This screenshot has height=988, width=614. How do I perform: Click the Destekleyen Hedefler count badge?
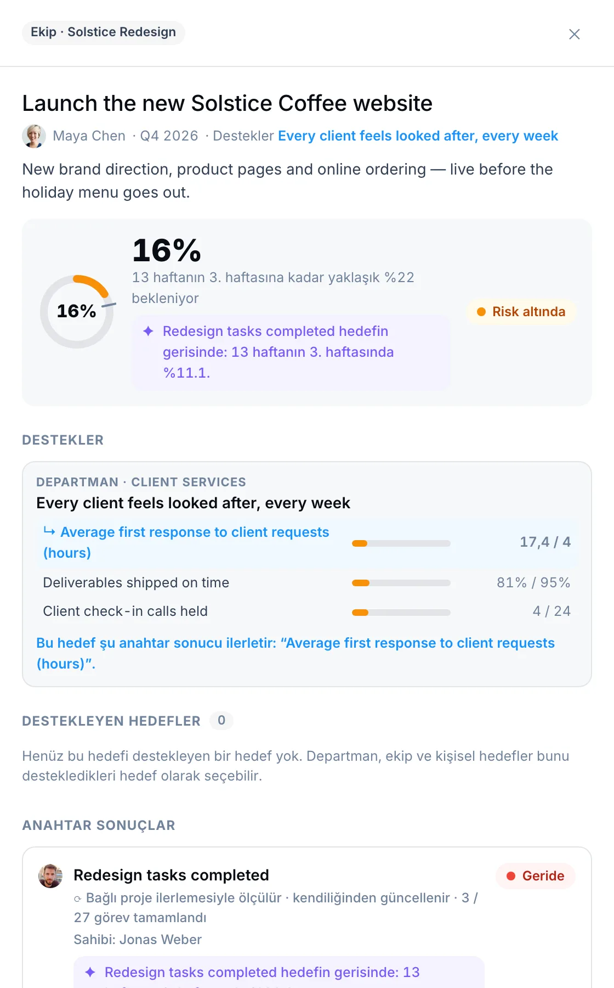(221, 720)
